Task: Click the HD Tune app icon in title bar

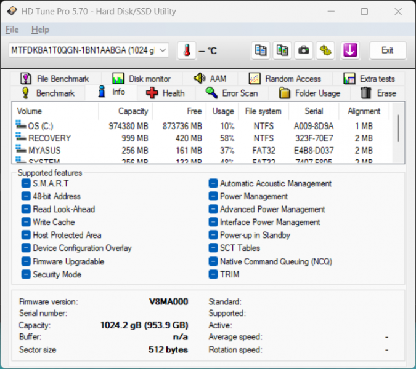Action: (x=12, y=11)
